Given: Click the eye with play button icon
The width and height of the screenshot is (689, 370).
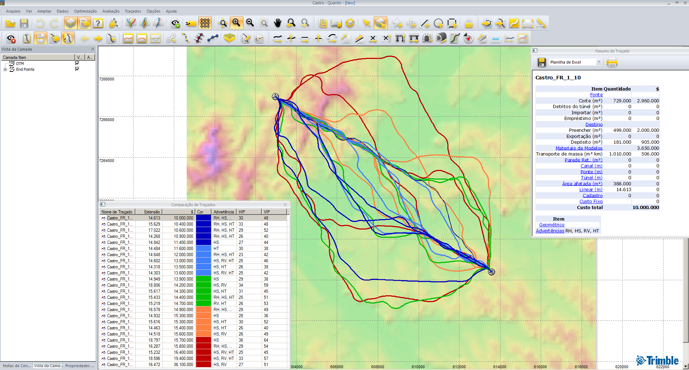Looking at the screenshot, I should [175, 23].
